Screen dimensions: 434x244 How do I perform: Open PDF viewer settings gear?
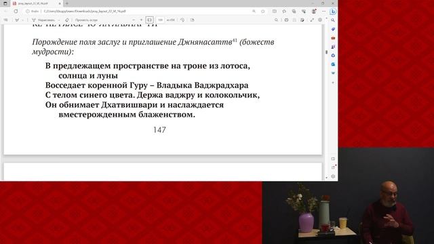[x=320, y=20]
